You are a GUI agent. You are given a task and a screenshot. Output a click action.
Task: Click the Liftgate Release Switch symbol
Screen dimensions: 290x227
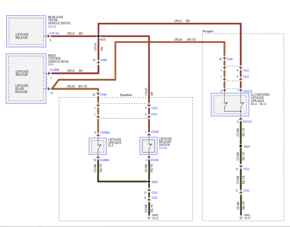coord(149,146)
